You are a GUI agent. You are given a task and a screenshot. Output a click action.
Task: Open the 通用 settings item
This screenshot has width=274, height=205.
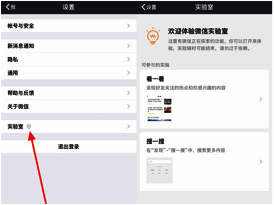[68, 73]
